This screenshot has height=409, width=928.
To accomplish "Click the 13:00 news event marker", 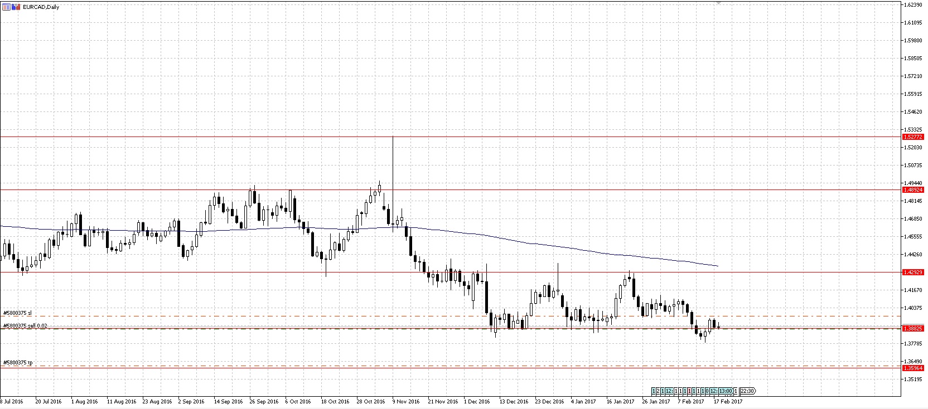I will point(726,391).
